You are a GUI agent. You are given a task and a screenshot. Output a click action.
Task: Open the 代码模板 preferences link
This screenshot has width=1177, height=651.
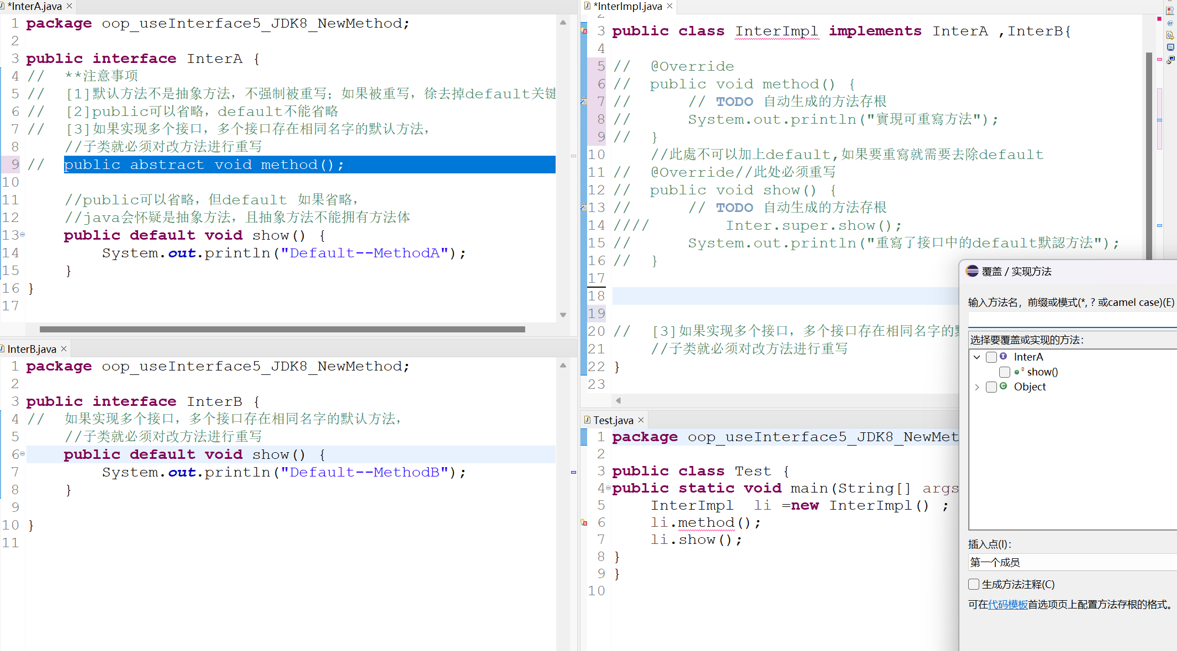(1008, 605)
